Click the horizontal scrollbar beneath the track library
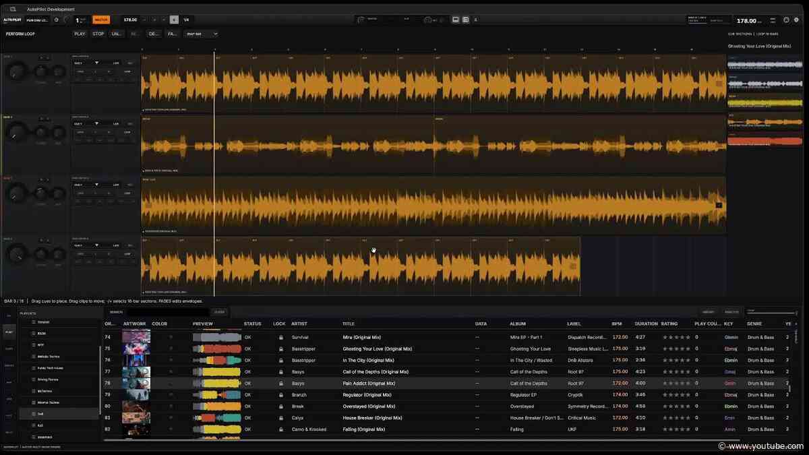This screenshot has width=809, height=455. (x=421, y=440)
